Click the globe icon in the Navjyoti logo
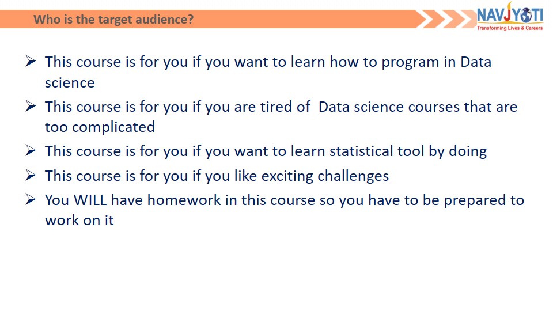The height and width of the screenshot is (311, 553). click(x=527, y=16)
